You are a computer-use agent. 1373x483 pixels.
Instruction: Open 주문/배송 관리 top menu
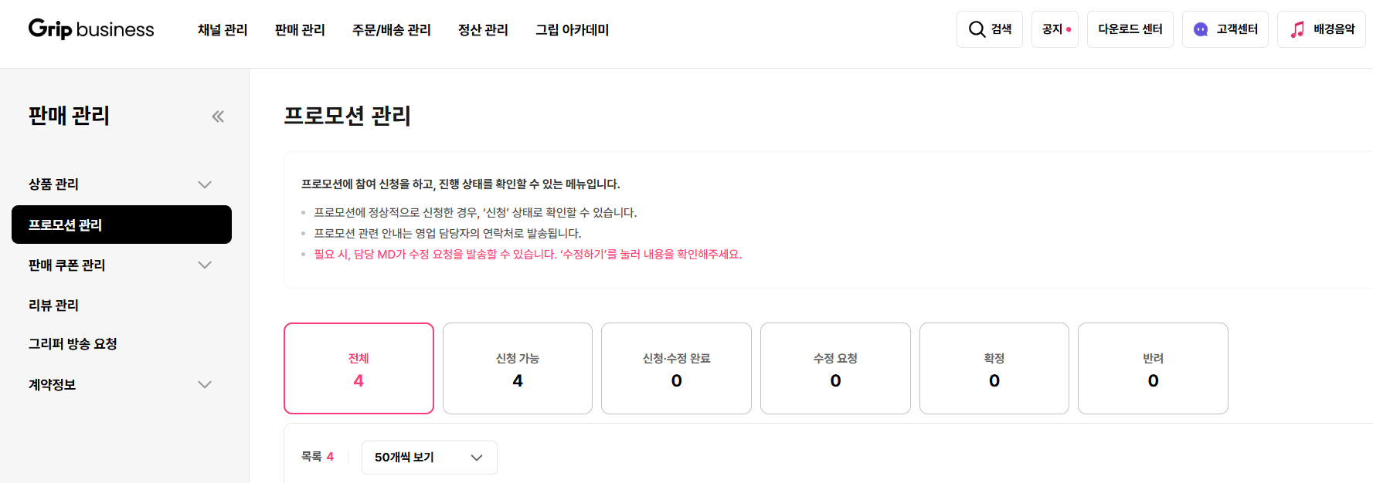point(391,30)
